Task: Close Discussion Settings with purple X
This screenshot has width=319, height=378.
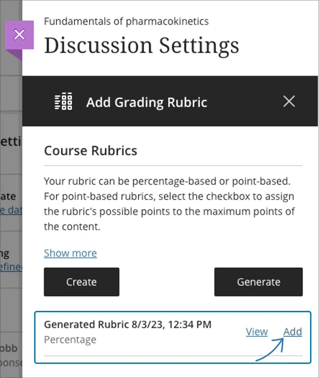Action: (x=19, y=35)
